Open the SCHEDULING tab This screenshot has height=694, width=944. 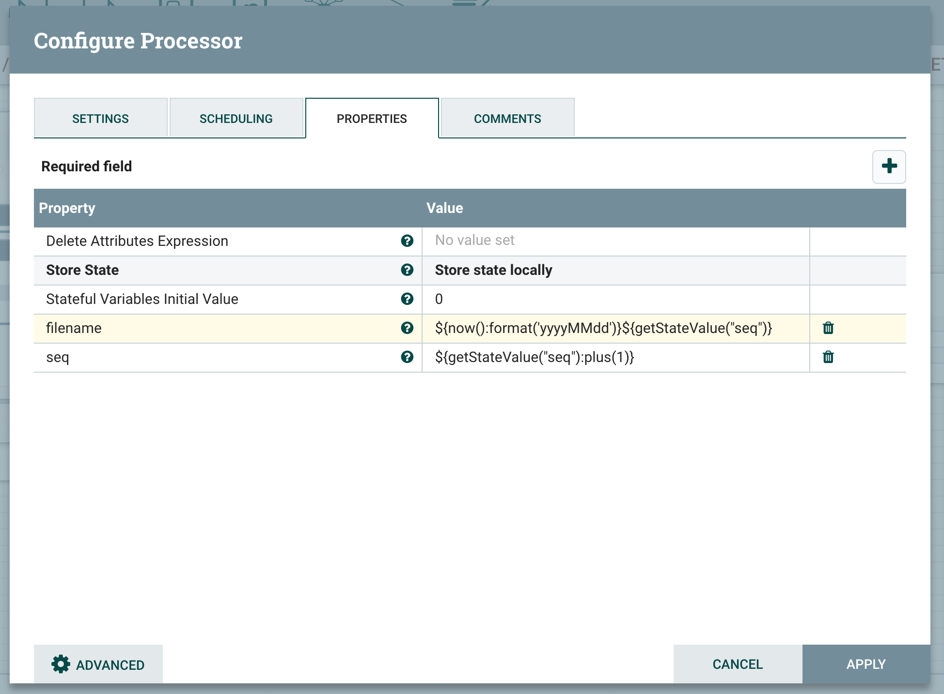tap(236, 118)
